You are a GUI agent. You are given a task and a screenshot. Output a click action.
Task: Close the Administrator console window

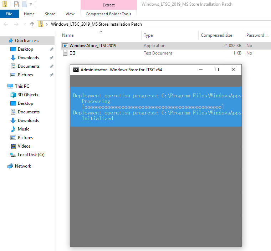(x=233, y=70)
